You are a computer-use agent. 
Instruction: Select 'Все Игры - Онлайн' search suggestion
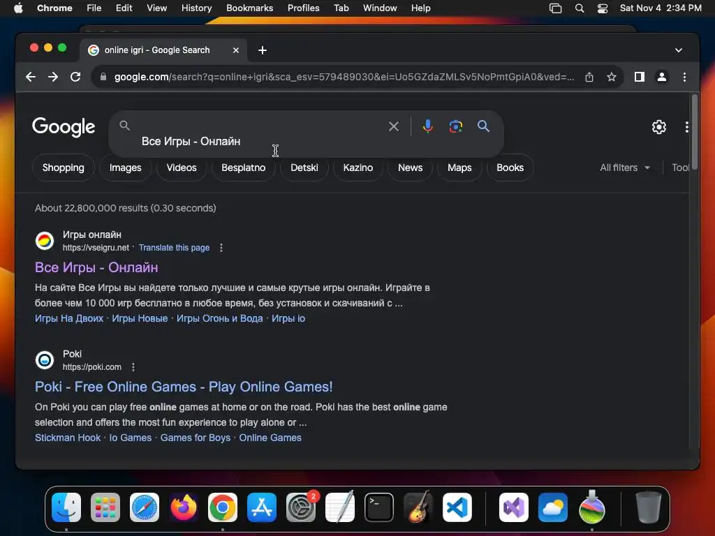(x=191, y=141)
